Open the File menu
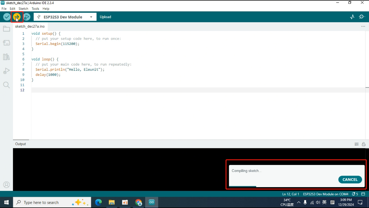 coord(4,9)
